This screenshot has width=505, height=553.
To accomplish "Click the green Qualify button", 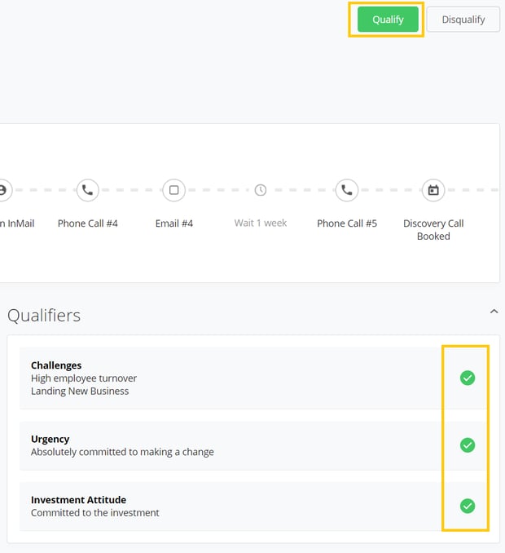I will pyautogui.click(x=388, y=20).
